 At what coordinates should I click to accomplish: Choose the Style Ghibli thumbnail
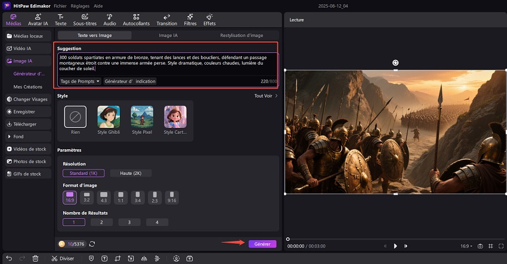coord(109,117)
